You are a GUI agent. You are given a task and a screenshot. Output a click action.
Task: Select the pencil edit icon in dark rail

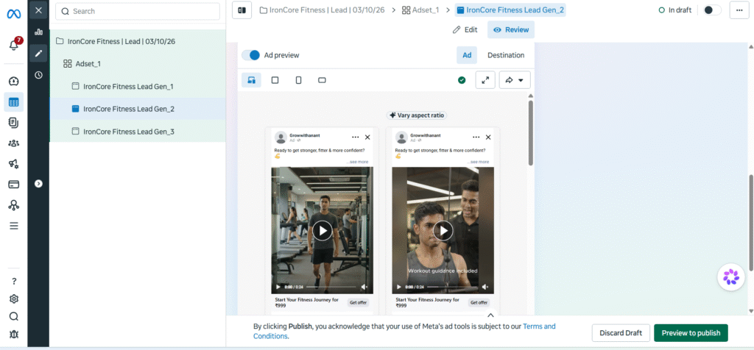[x=38, y=53]
